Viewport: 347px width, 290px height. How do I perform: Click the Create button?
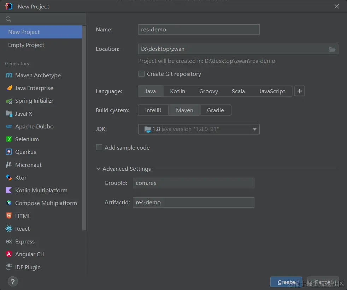[286, 282]
